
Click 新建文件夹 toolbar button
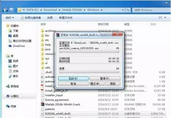point(66,18)
